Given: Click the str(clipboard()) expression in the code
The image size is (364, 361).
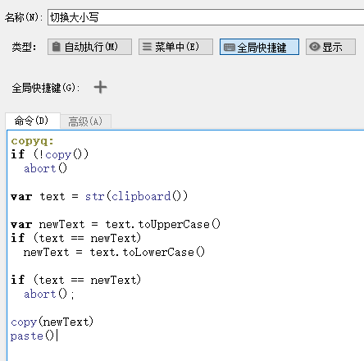Looking at the screenshot, I should (136, 197).
